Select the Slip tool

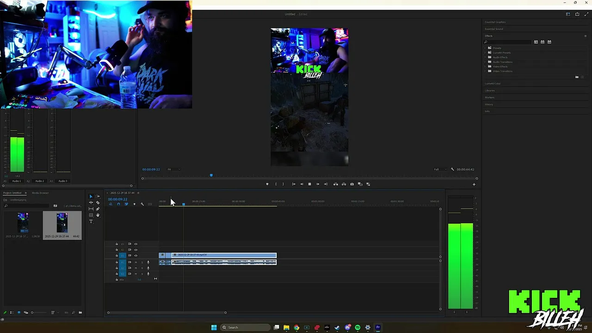point(91,209)
